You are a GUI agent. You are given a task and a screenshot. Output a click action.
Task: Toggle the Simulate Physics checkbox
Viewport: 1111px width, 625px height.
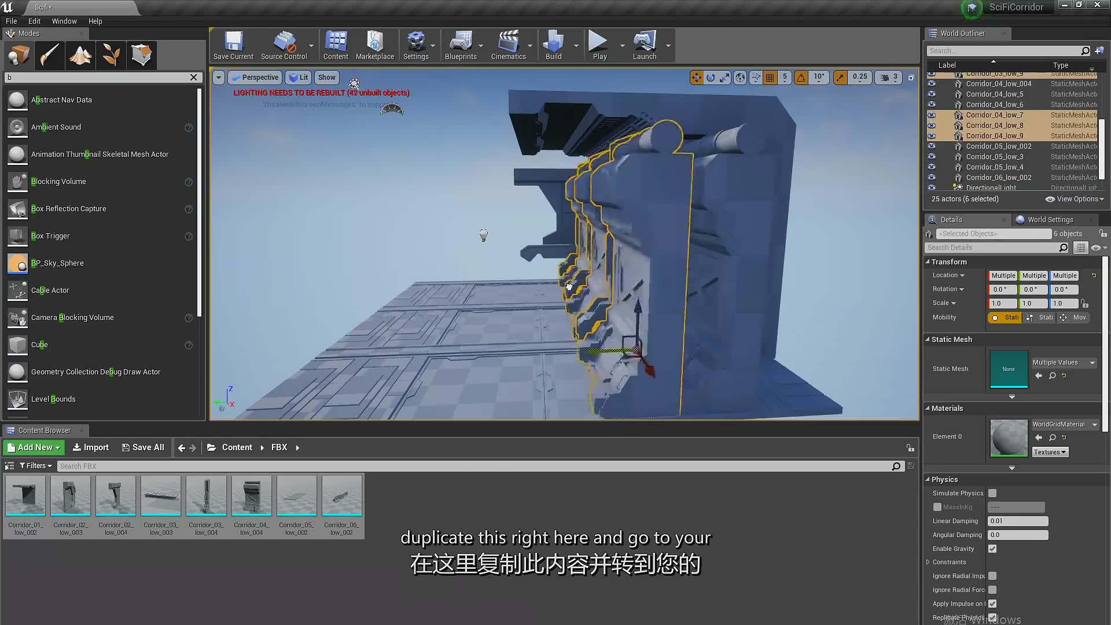pos(992,493)
